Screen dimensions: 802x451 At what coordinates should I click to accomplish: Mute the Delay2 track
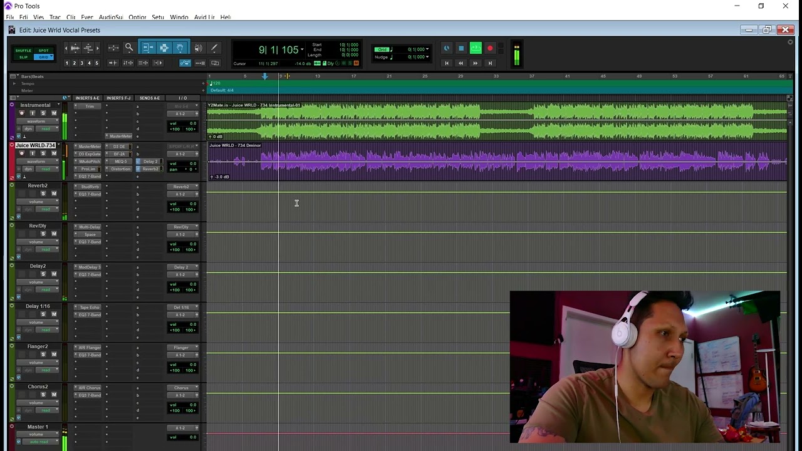[54, 274]
